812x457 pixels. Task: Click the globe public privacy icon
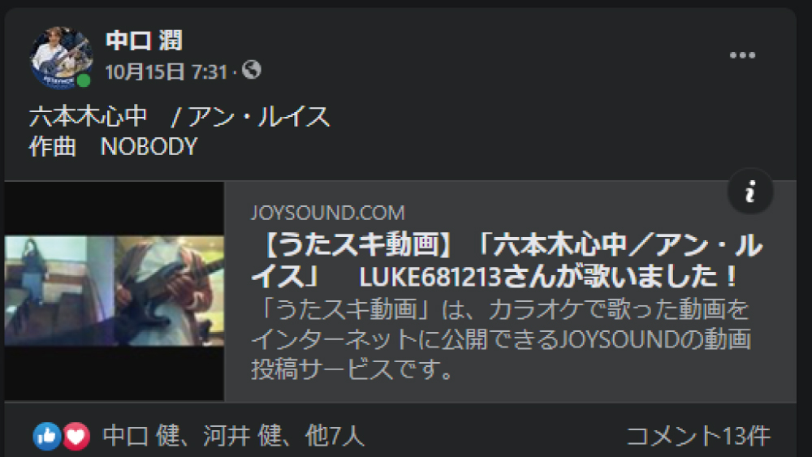pos(252,70)
